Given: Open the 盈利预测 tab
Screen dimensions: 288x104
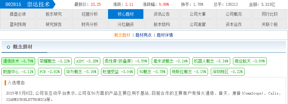Looking at the screenshot, I should click(18, 24).
